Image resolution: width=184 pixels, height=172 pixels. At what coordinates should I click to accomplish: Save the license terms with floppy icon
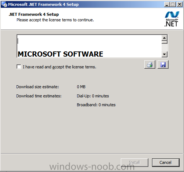coord(163,64)
